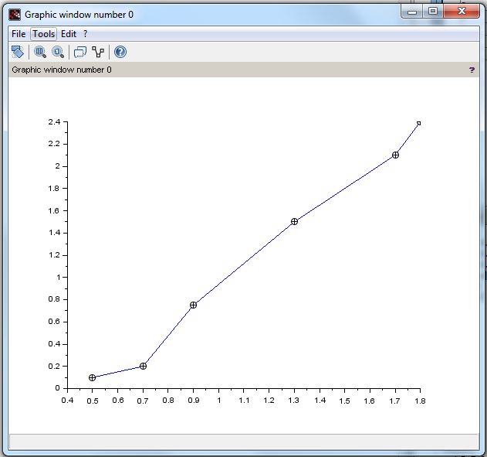Maximize the graphic window
487x457 pixels.
pos(433,12)
